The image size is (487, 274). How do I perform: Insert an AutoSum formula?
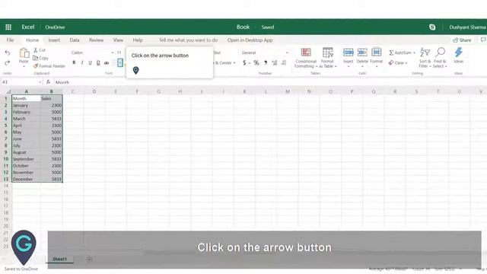[400, 53]
